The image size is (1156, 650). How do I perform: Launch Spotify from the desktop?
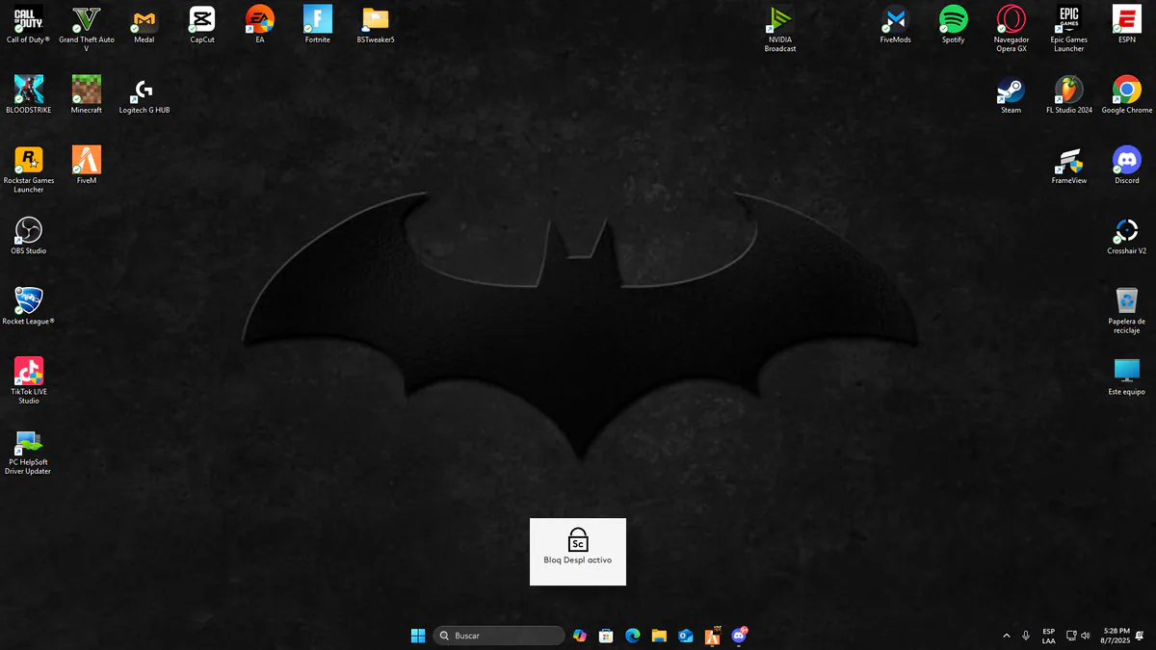[x=954, y=24]
